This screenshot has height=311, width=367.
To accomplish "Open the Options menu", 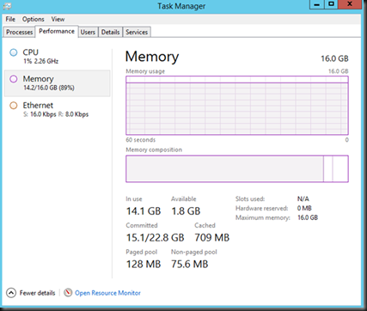I will (x=34, y=19).
